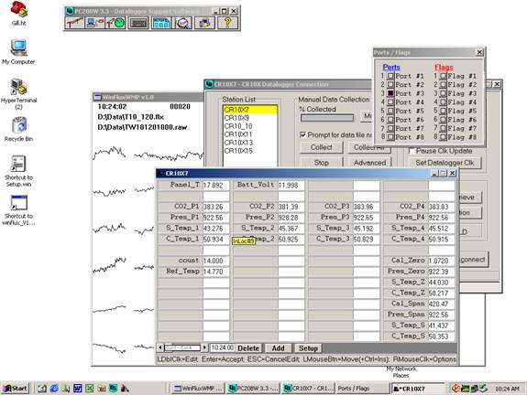Screen dimensions: 527x395
Task: Toggle Port #2 checkbox
Action: click(390, 85)
